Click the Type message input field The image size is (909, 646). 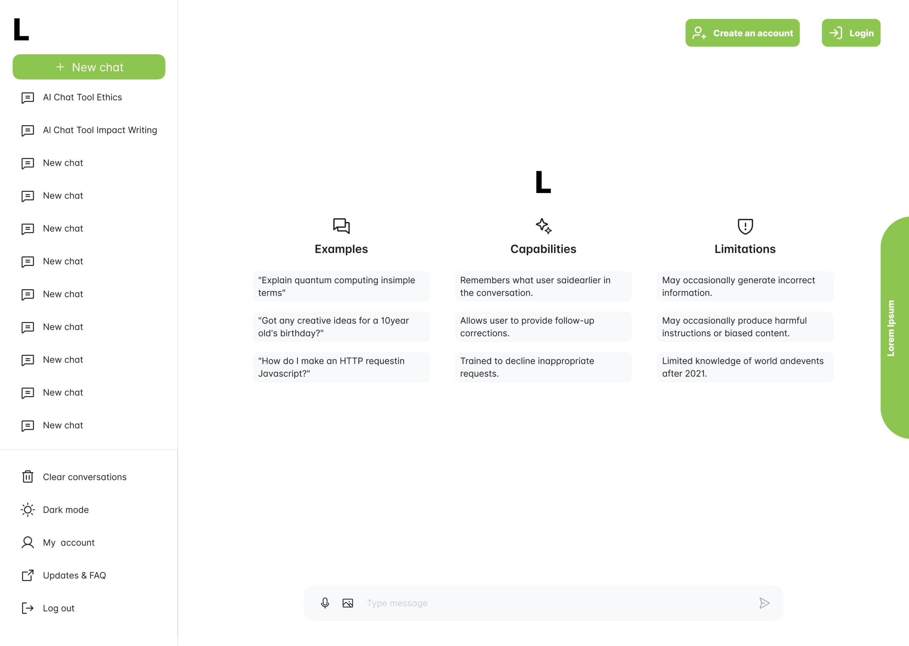pos(557,603)
